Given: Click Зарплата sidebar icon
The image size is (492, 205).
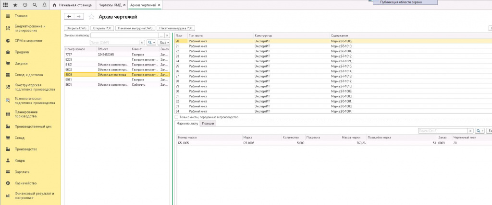Looking at the screenshot, I should (x=8, y=172).
